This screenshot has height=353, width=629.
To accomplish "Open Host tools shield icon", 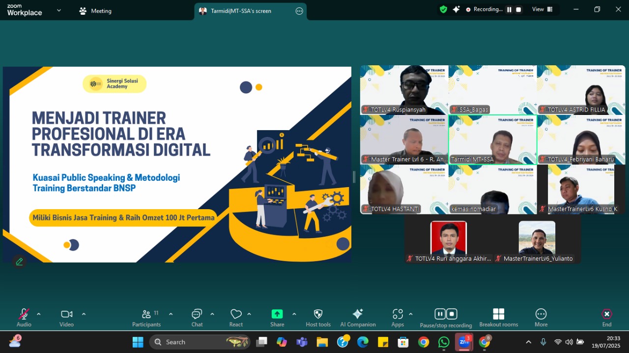I will [x=318, y=314].
